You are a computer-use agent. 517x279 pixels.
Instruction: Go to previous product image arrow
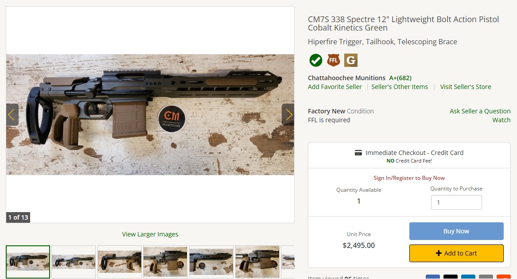click(12, 115)
